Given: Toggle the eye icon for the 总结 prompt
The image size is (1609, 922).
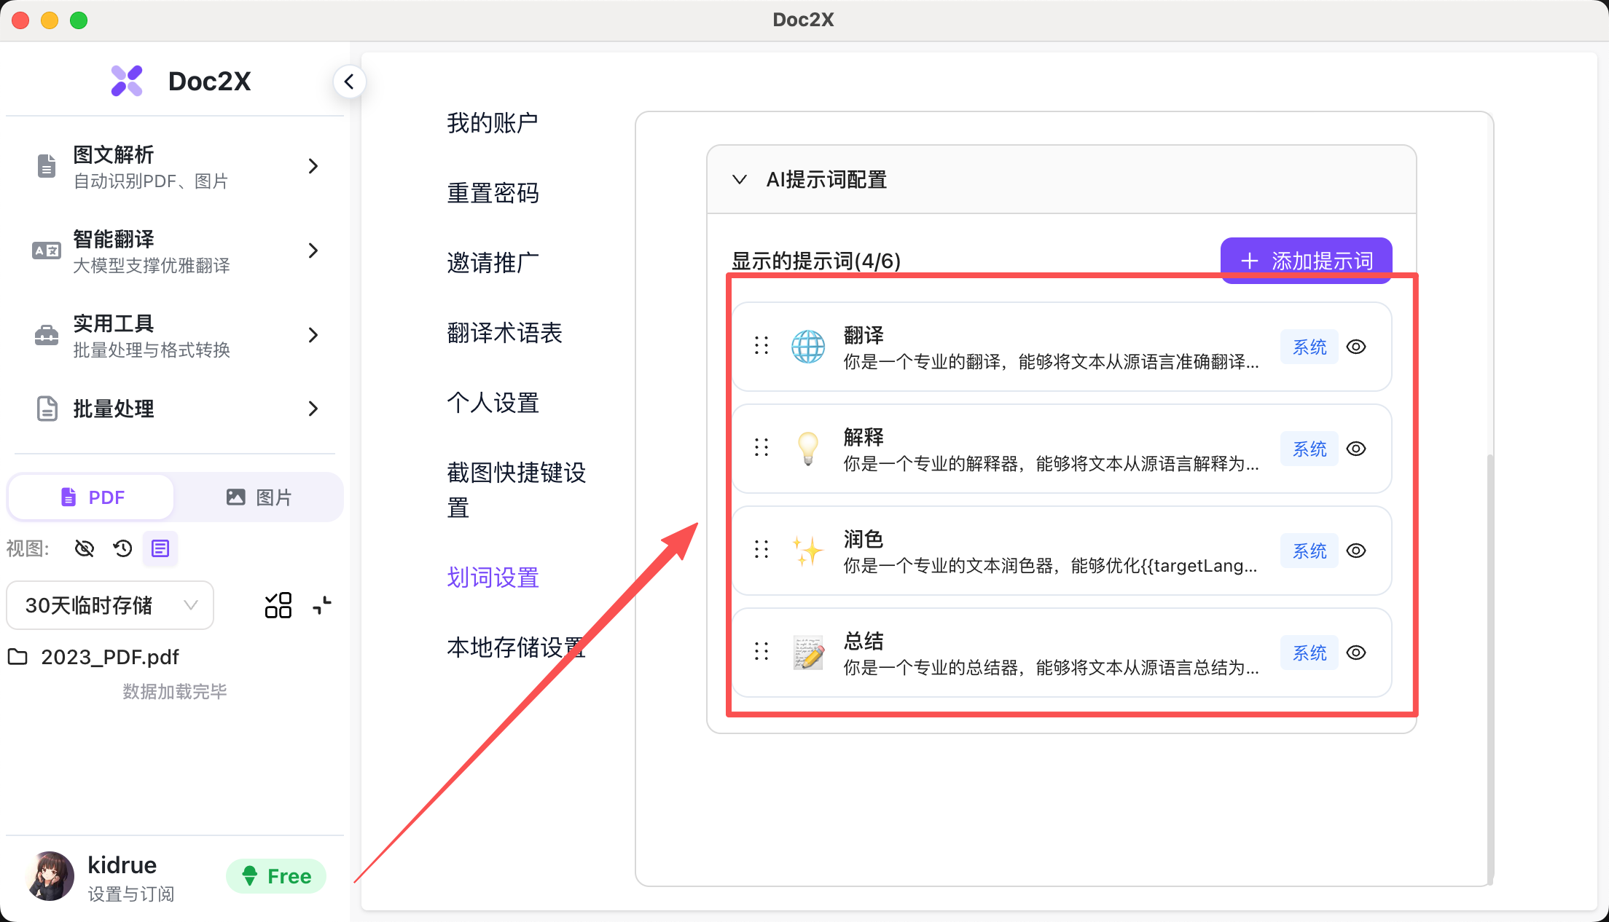Looking at the screenshot, I should click(x=1355, y=653).
